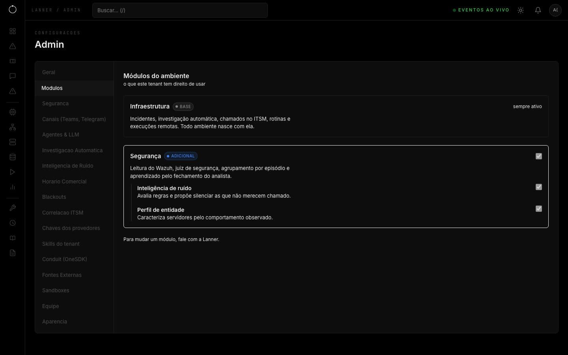Click the Eventos ao vivo indicator

point(481,10)
